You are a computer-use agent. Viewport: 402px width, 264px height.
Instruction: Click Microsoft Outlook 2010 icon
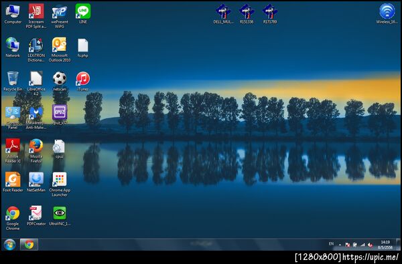pyautogui.click(x=60, y=50)
